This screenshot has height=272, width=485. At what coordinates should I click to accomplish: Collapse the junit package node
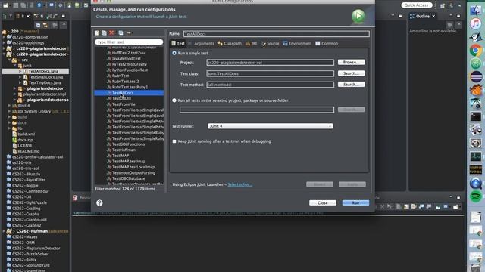coord(15,66)
